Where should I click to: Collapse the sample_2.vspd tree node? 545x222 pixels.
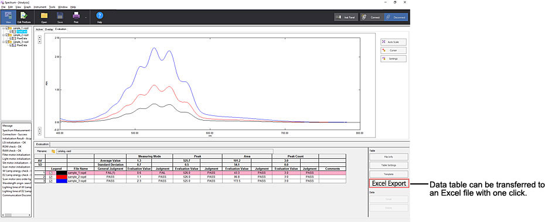(x=4, y=35)
